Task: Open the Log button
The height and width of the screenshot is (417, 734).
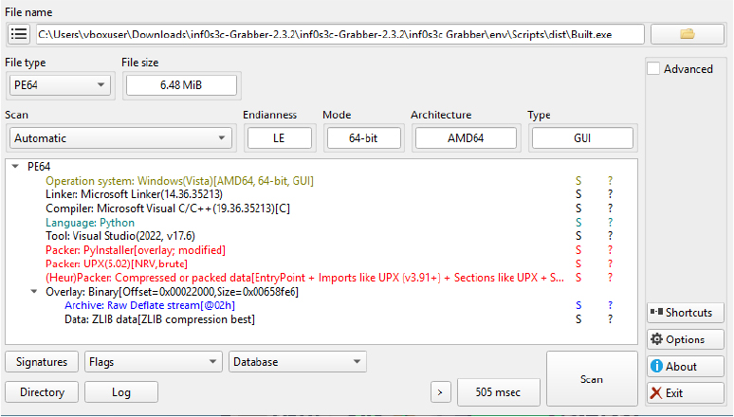Action: [121, 392]
